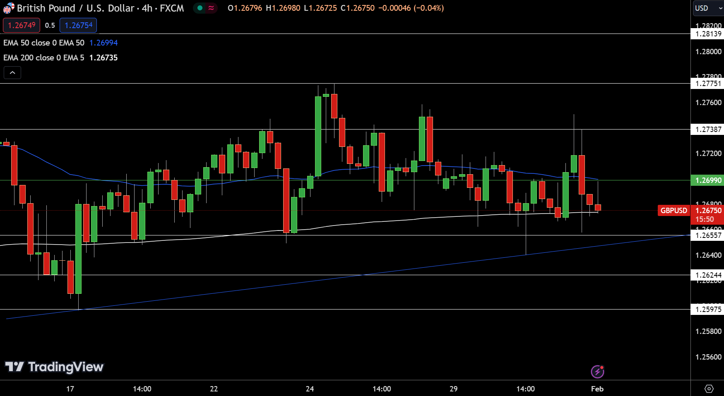
Task: Click the 1.27751 horizontal line price label
Action: pos(708,84)
